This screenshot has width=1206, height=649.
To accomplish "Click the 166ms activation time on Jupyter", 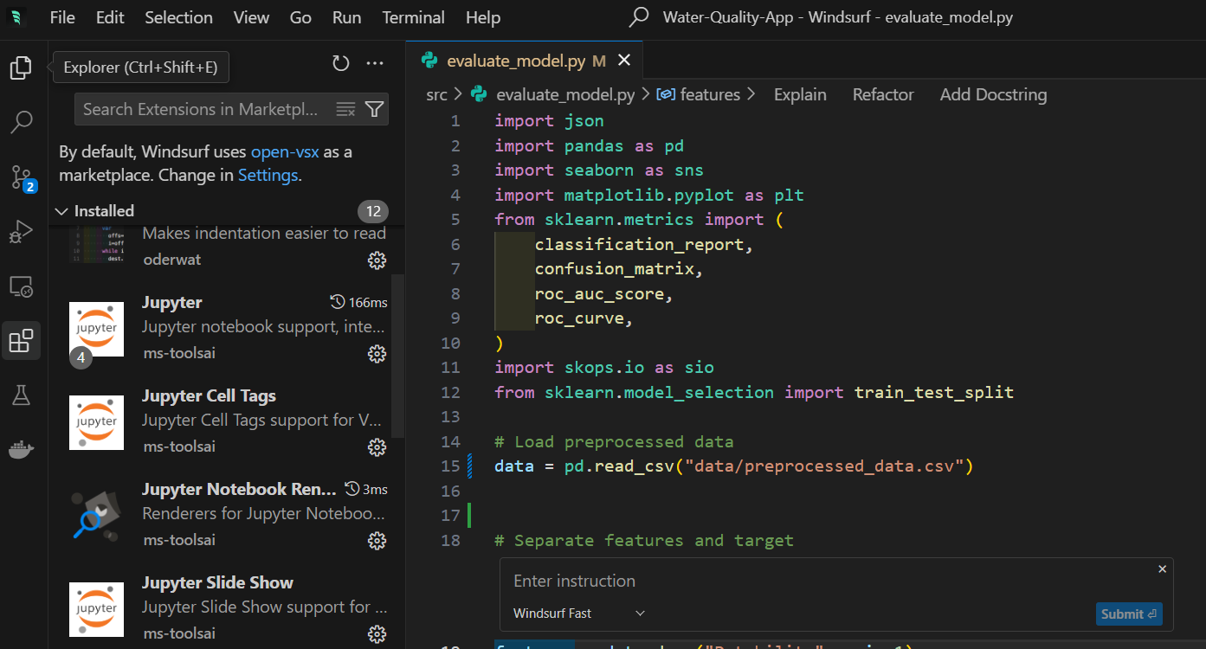I will click(359, 302).
